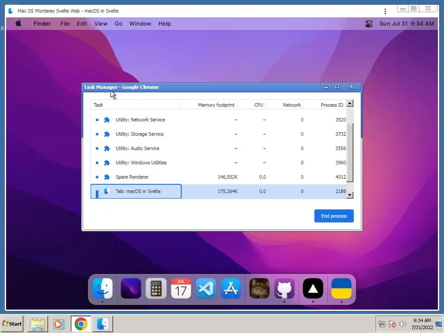Image resolution: width=444 pixels, height=333 pixels.
Task: Open the Wallpapers app in the dock
Action: pyautogui.click(x=131, y=288)
